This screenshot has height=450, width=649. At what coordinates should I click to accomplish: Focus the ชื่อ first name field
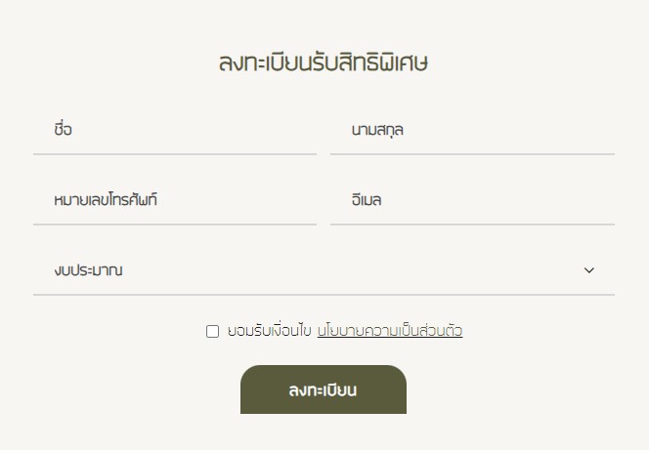point(174,130)
